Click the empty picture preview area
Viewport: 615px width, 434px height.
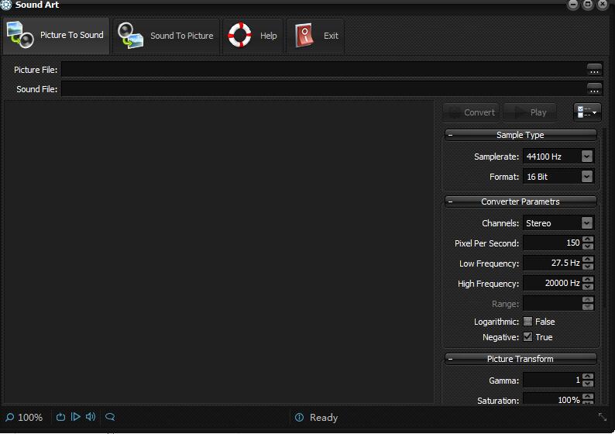coord(219,251)
